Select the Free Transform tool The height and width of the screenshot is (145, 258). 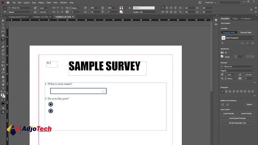(3, 66)
